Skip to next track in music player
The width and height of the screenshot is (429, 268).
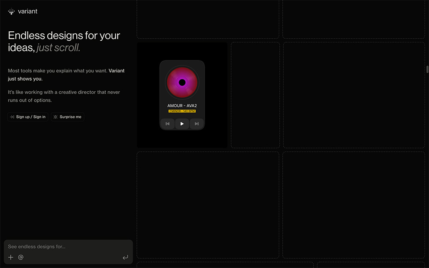196,123
